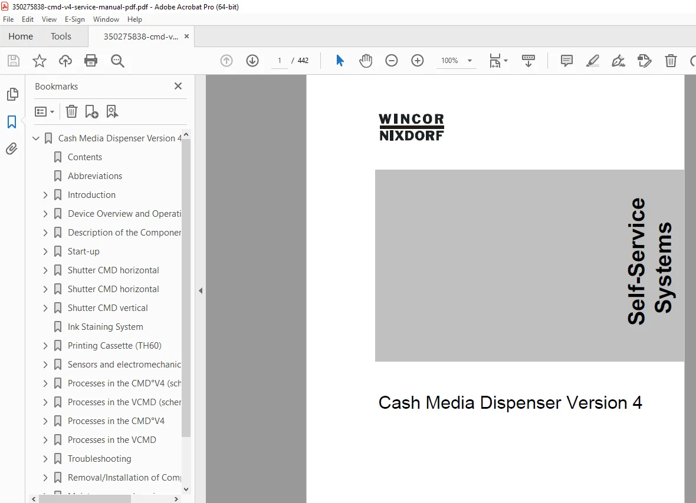696x503 pixels.
Task: Expand the Troubleshooting bookmark
Action: click(x=45, y=459)
